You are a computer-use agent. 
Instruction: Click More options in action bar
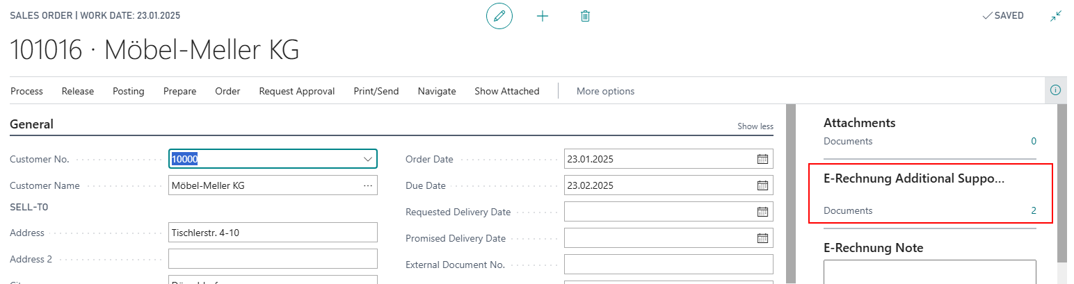[605, 91]
